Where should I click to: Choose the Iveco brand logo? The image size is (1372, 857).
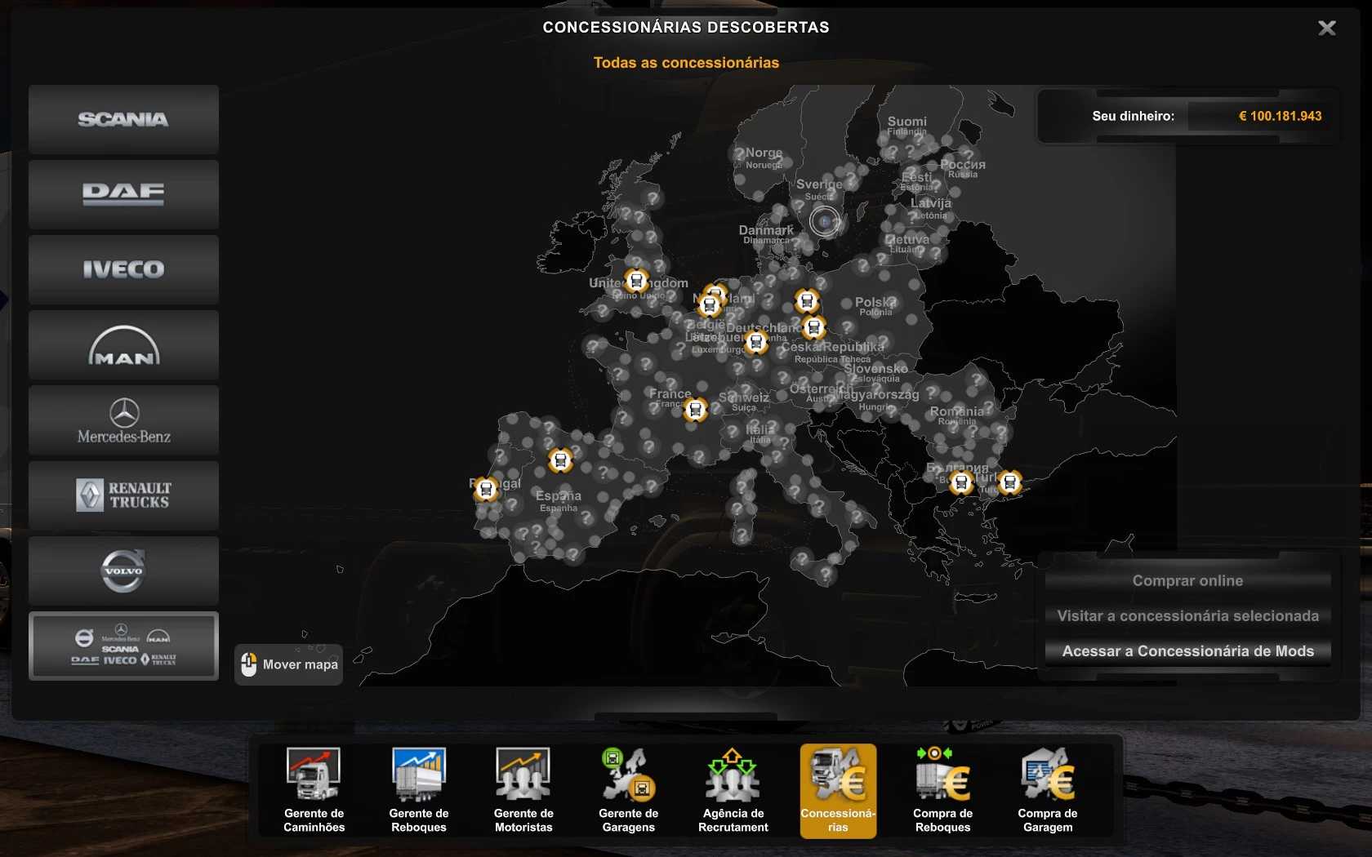[x=123, y=269]
